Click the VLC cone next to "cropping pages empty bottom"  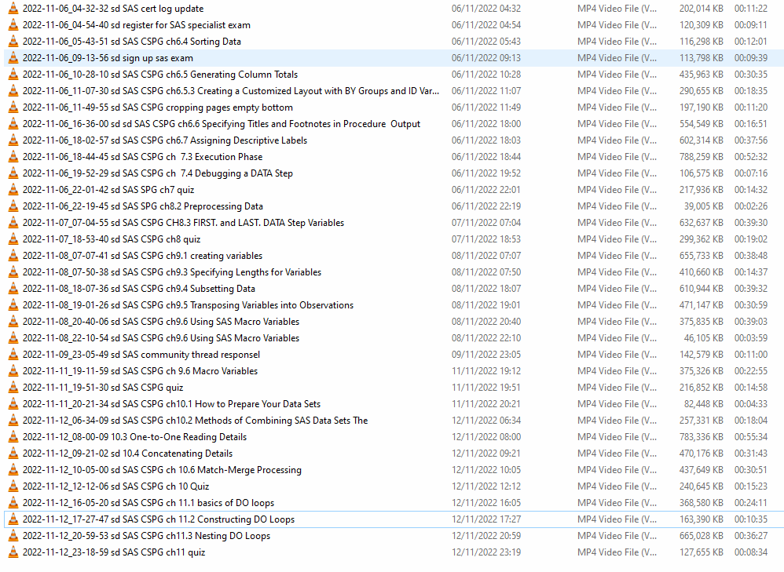pos(13,107)
